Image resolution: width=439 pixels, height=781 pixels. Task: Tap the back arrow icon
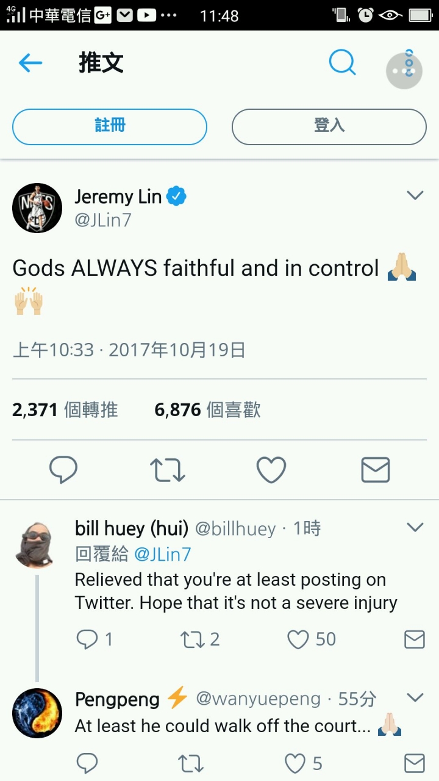[x=30, y=63]
